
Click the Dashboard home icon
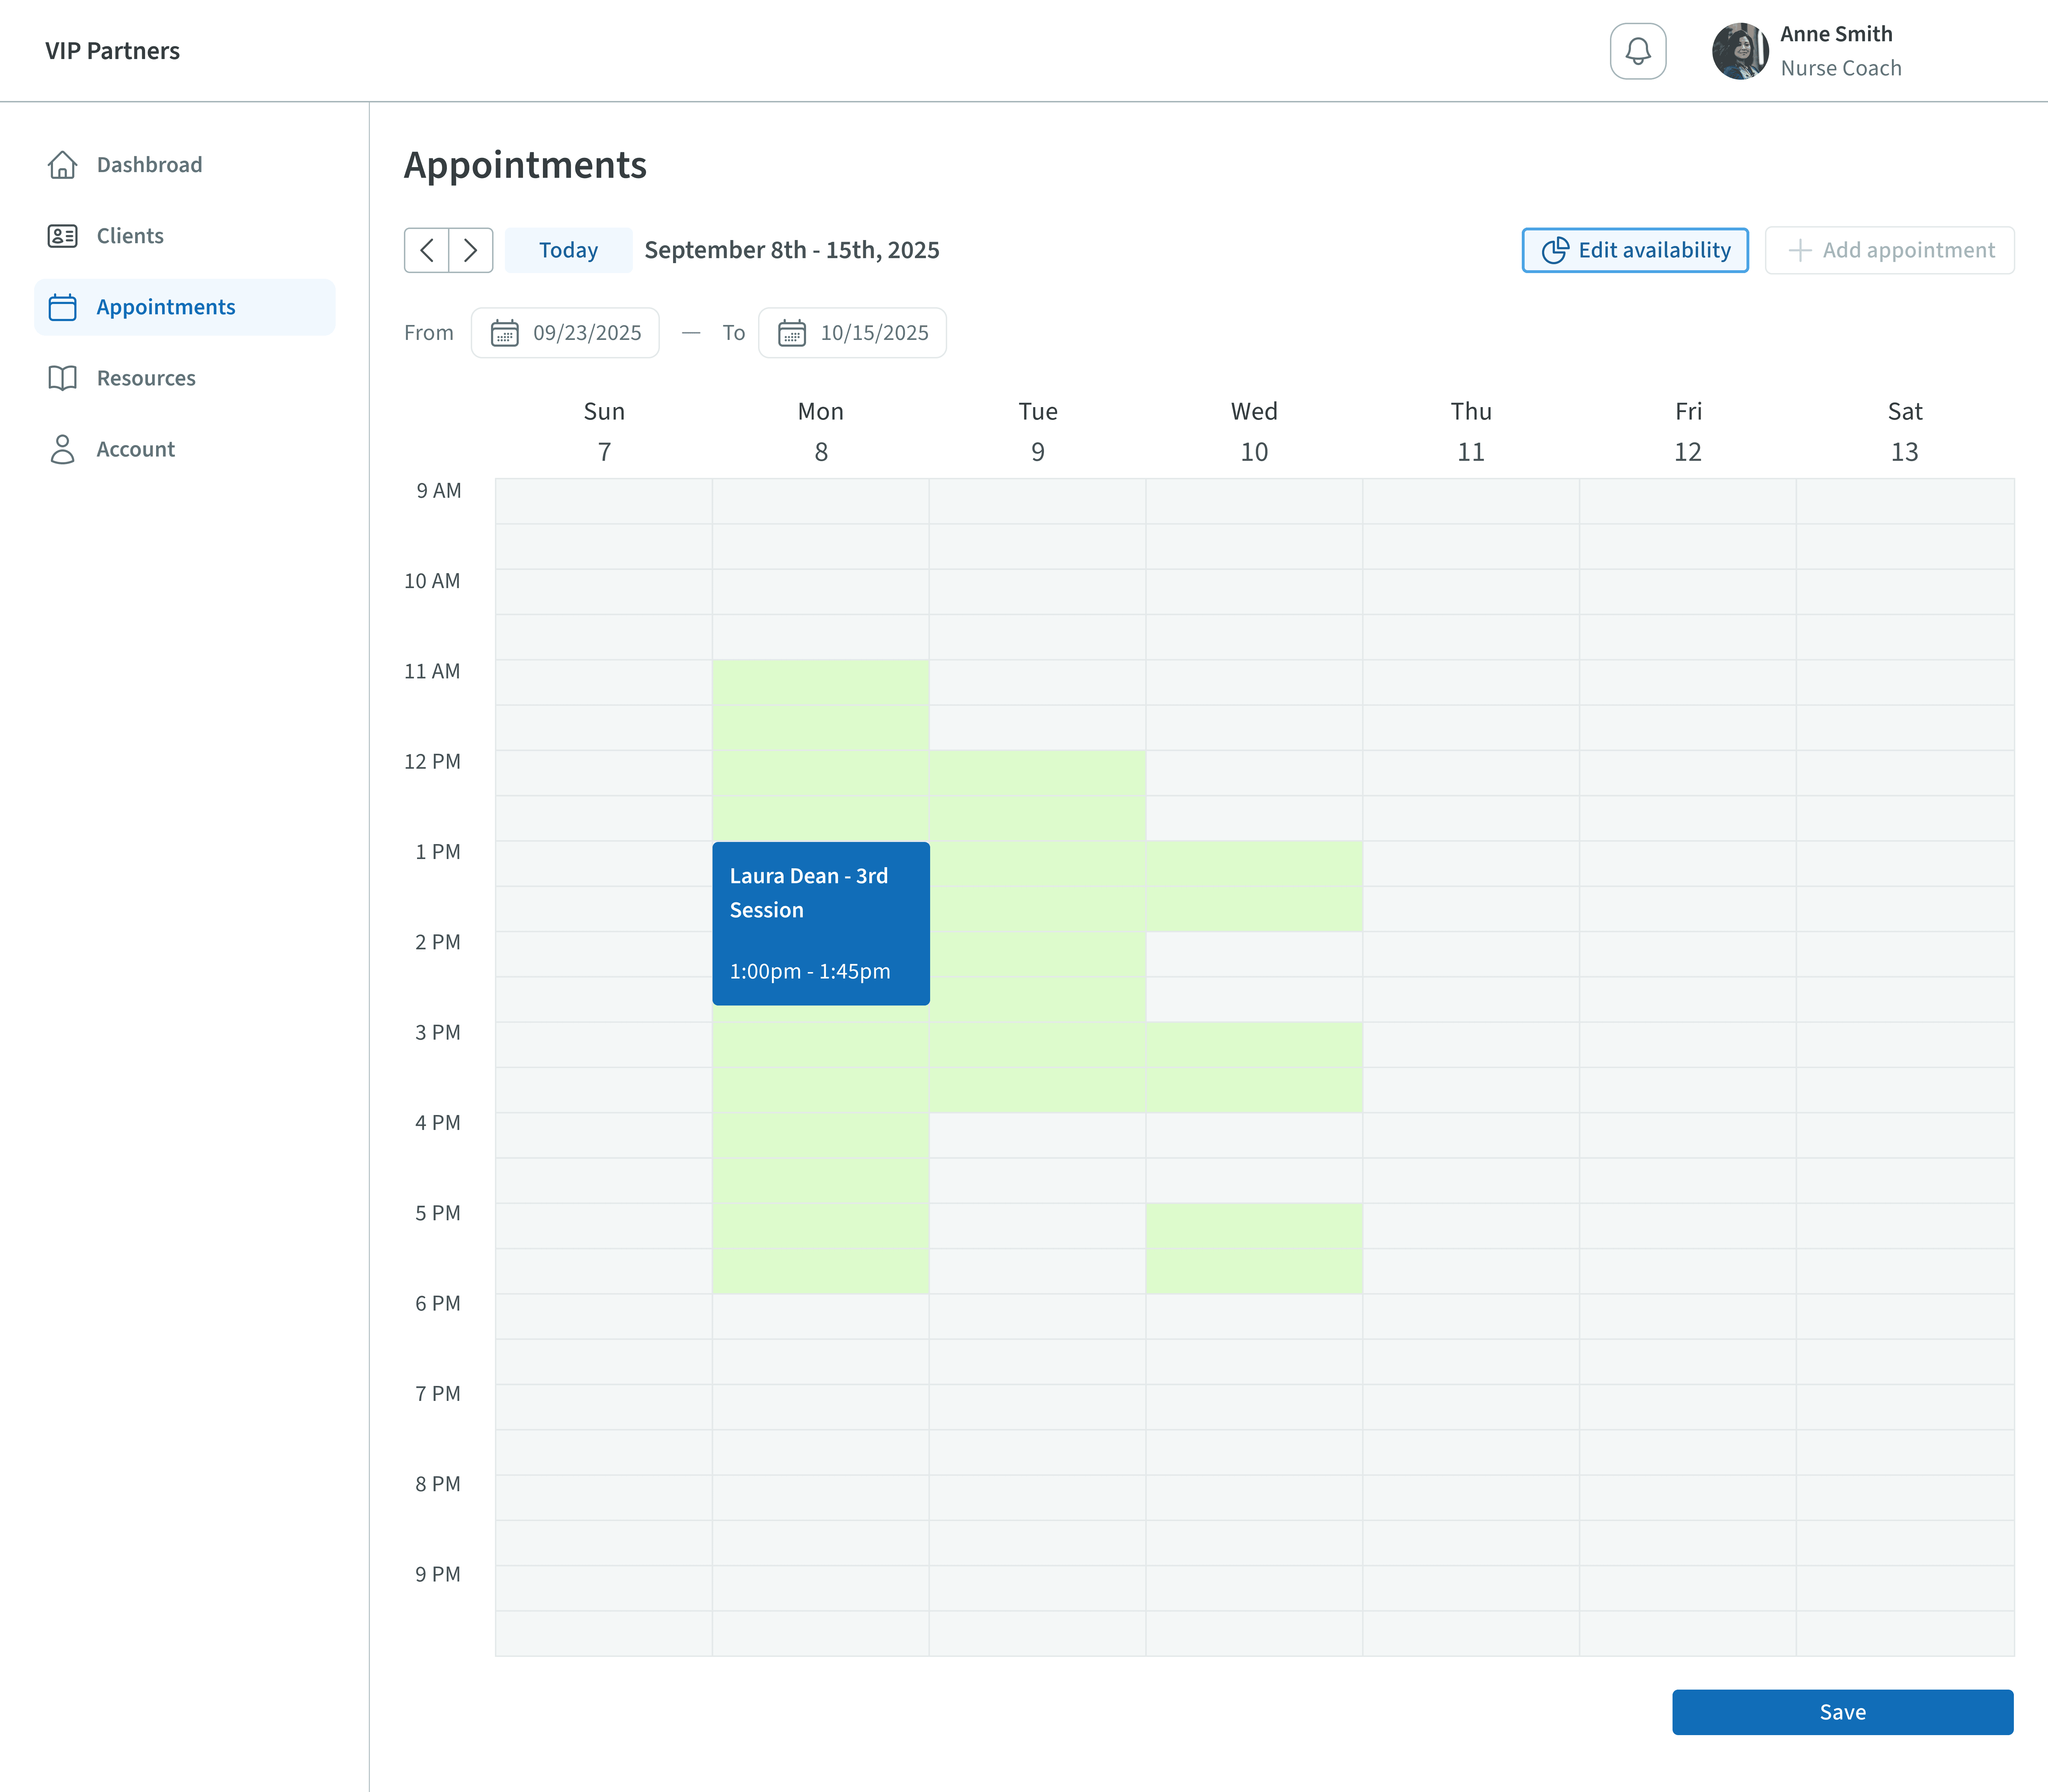pos(62,165)
